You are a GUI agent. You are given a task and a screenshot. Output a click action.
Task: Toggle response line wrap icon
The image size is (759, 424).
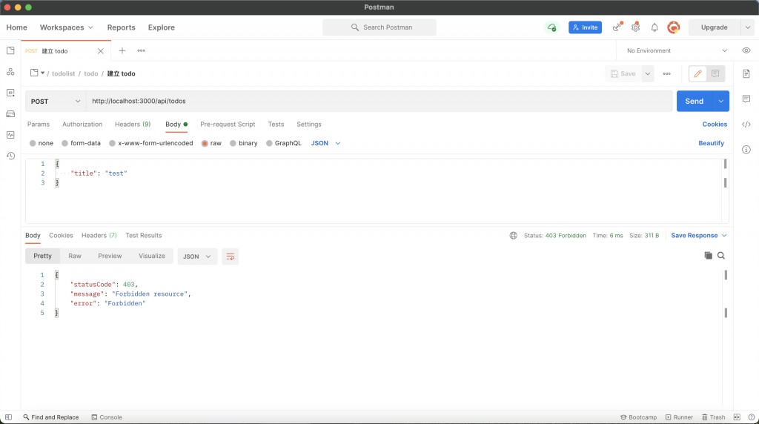click(x=230, y=256)
